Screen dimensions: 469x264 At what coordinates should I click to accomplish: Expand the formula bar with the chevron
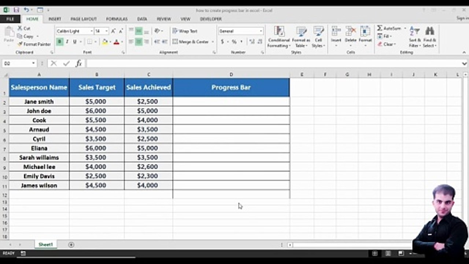pyautogui.click(x=464, y=63)
